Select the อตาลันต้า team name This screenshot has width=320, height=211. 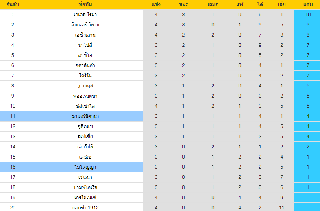point(85,65)
